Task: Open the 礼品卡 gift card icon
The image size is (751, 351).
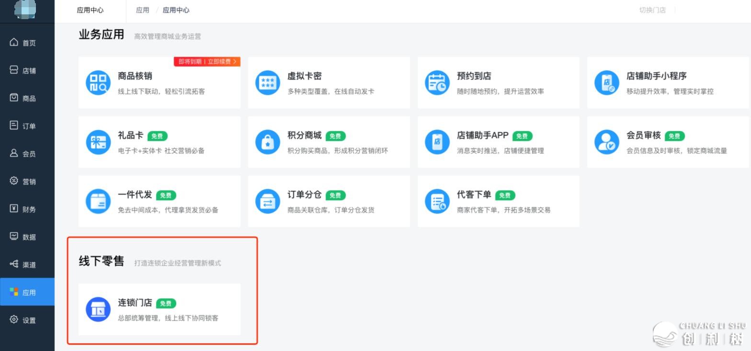Action: click(x=98, y=142)
